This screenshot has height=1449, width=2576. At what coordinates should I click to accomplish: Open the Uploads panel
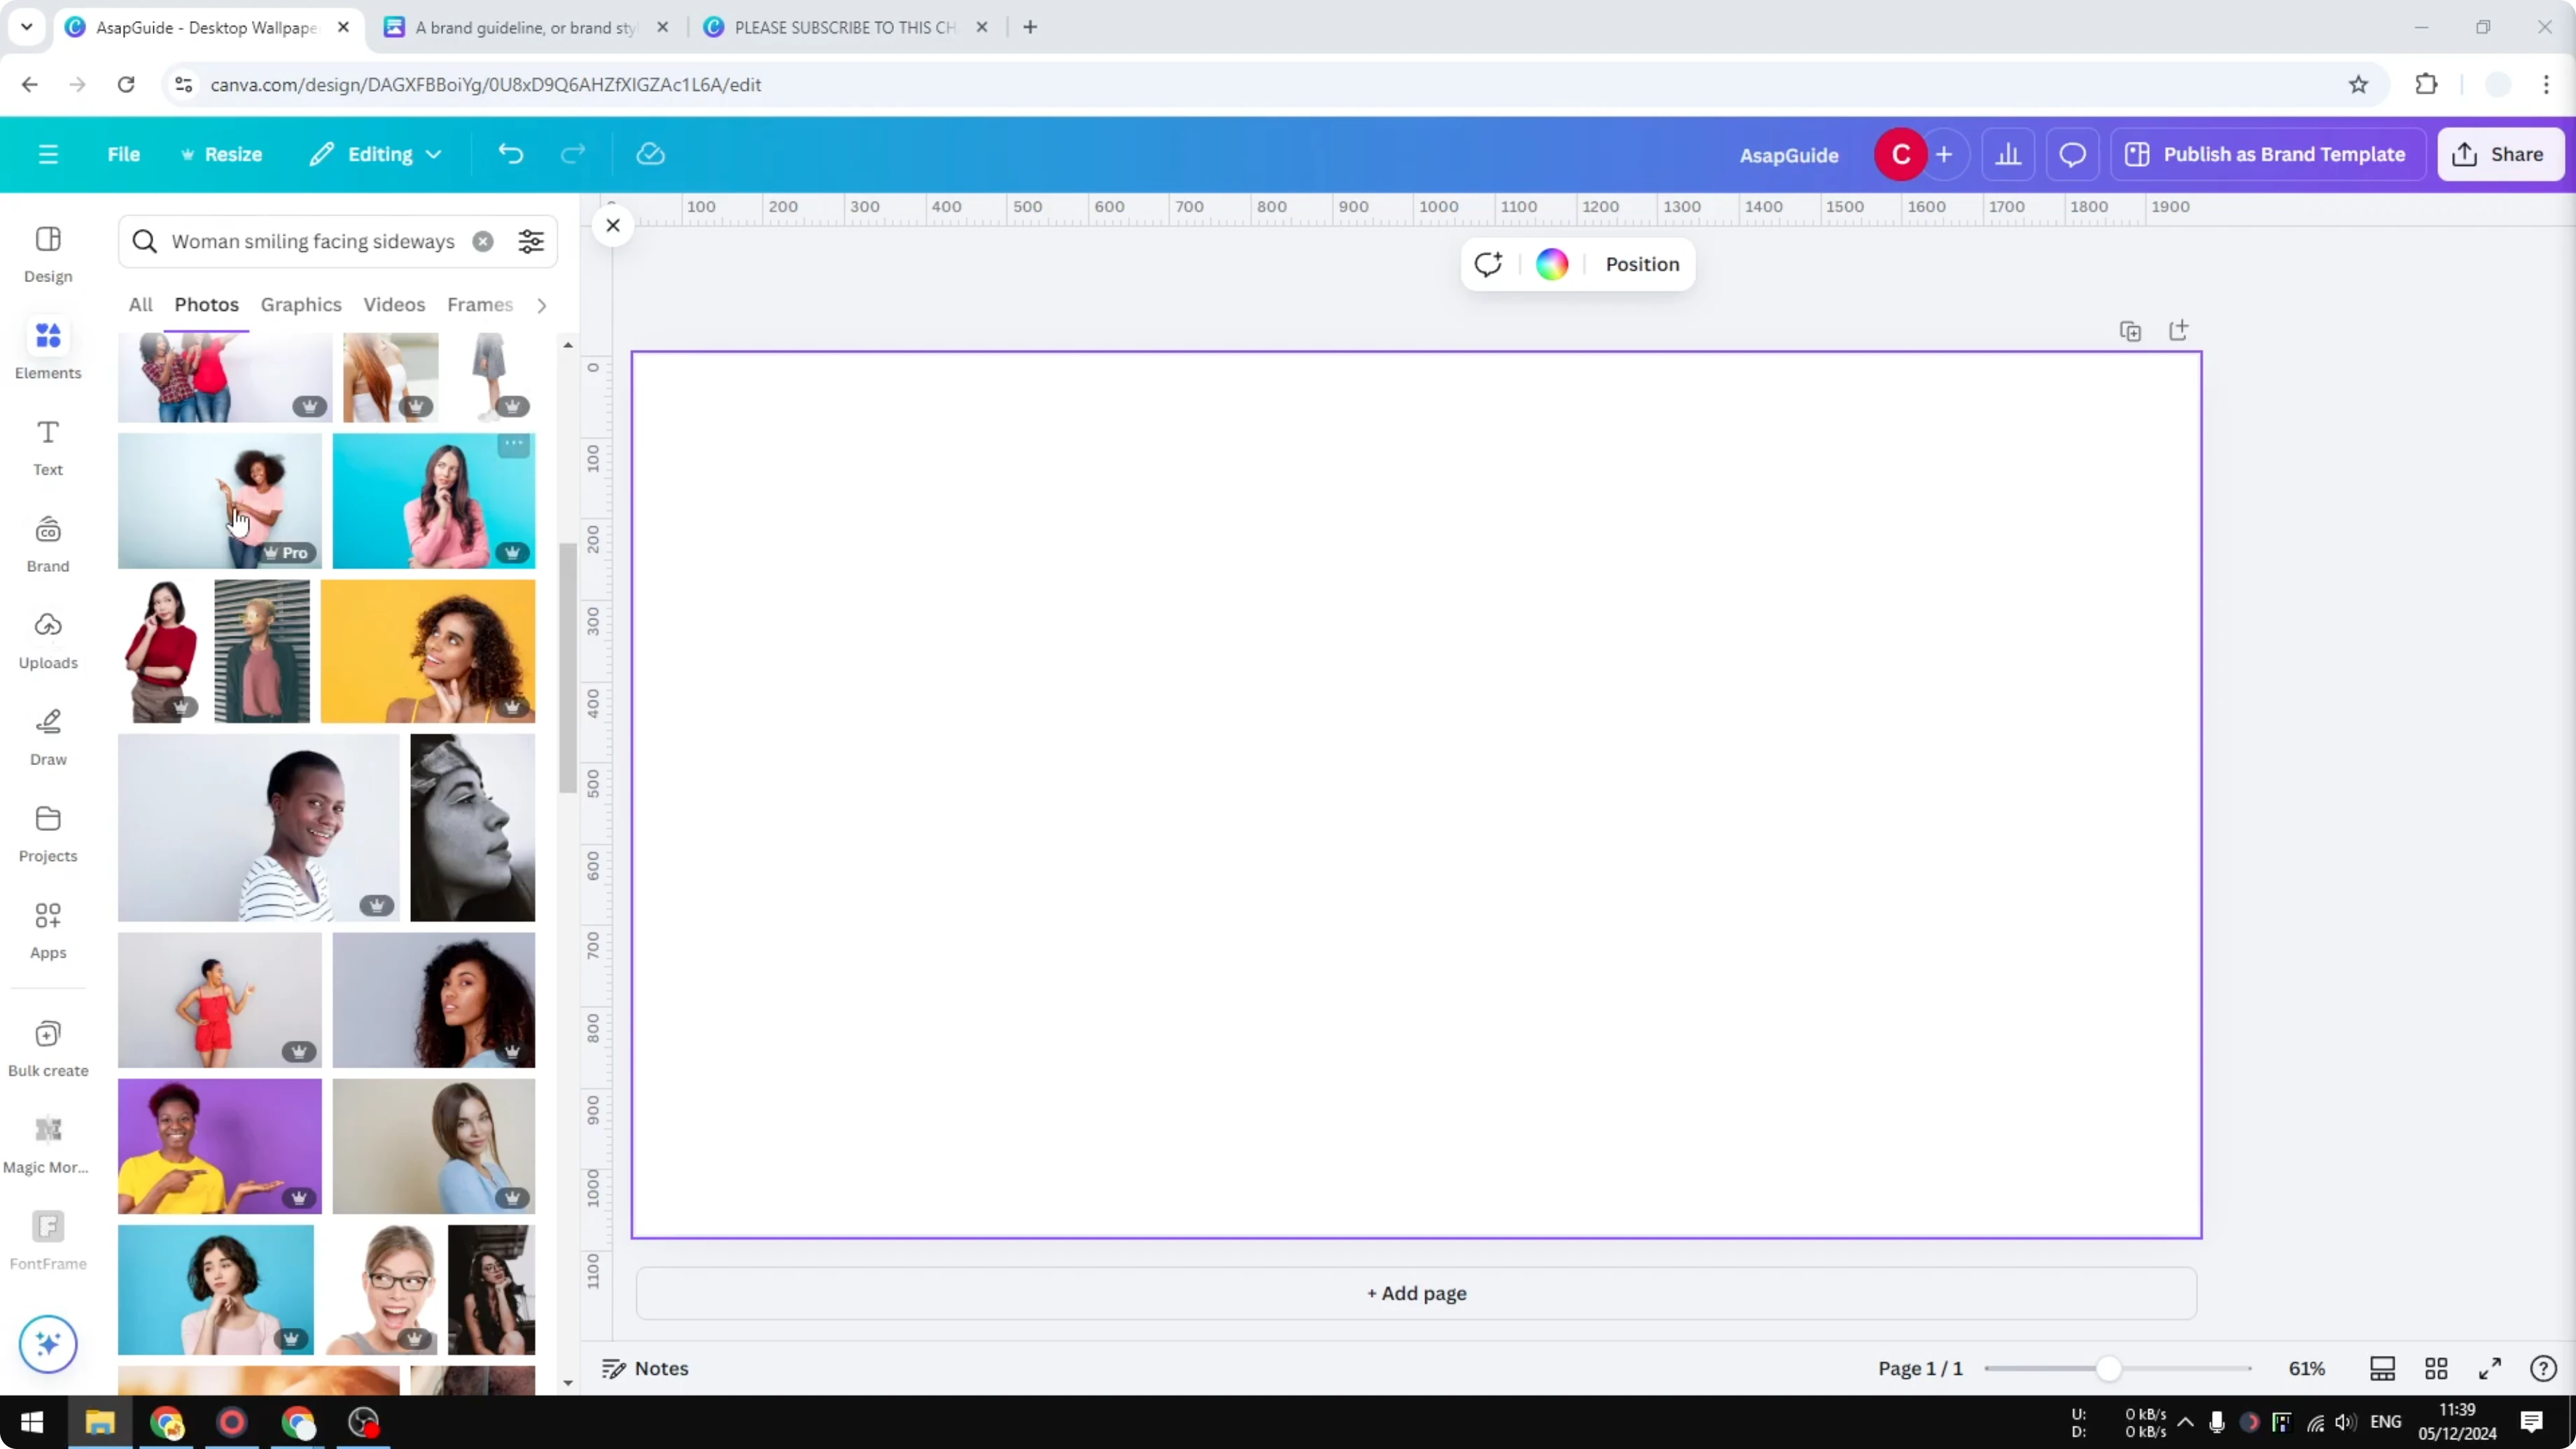pos(47,639)
